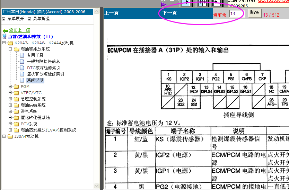Click the J30A4发动机 folder icon
This screenshot has height=190, width=289.
pyautogui.click(x=10, y=136)
